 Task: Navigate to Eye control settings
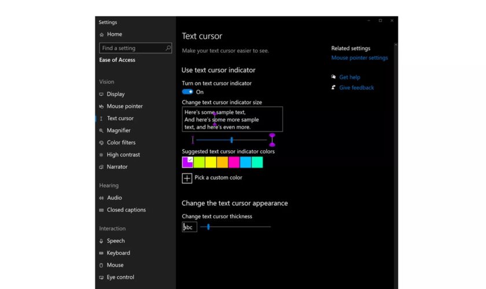(120, 277)
